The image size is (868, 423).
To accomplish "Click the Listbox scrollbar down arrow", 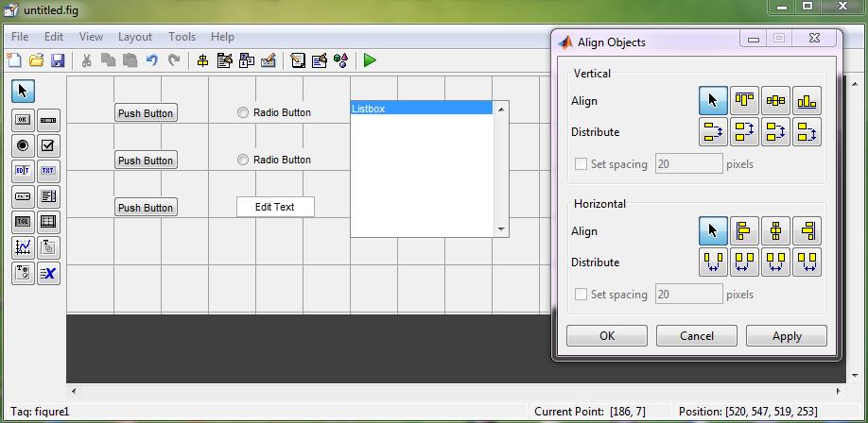I will pyautogui.click(x=501, y=228).
